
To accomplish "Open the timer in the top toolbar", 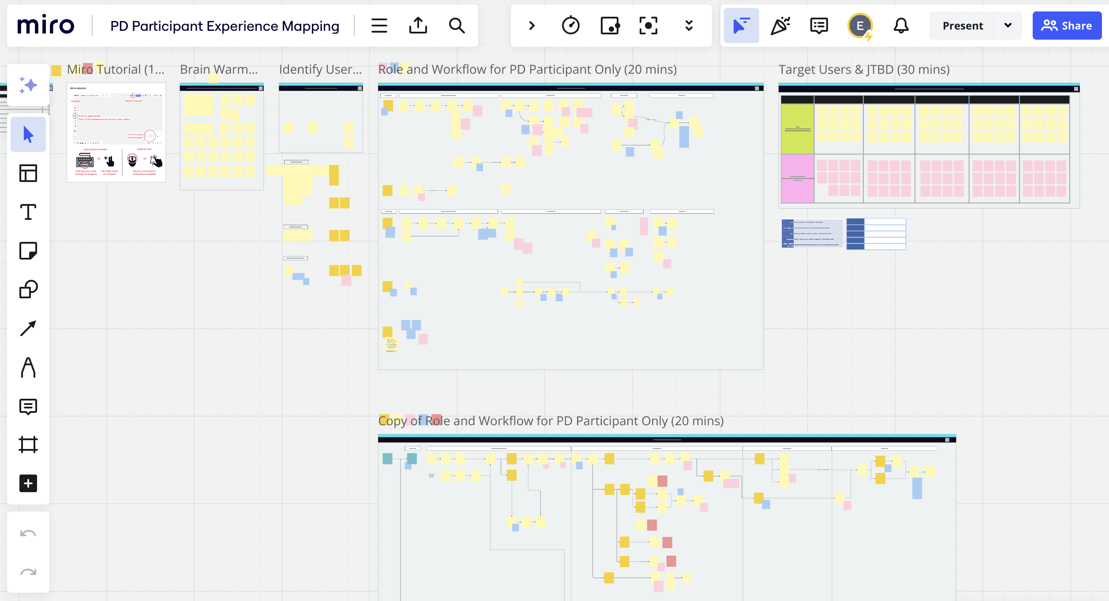I will coord(570,26).
